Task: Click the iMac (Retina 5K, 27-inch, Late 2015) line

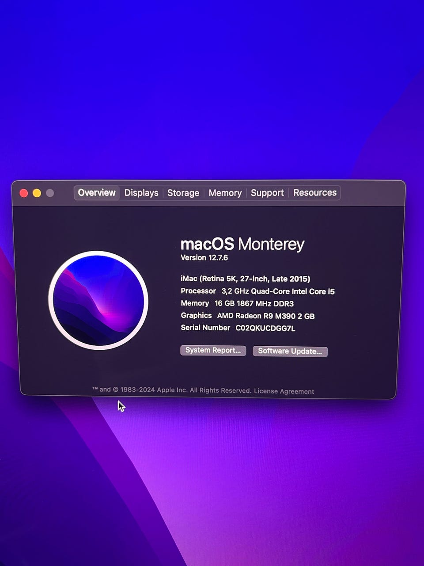Action: click(x=246, y=279)
